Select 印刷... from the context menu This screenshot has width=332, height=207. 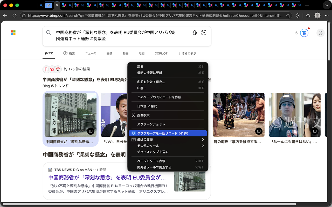pos(168,88)
